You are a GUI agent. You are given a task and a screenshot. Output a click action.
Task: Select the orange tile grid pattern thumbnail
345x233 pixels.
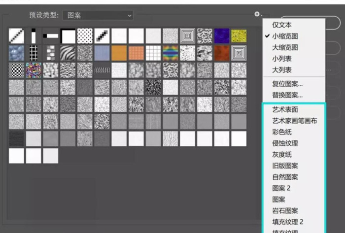[136, 53]
